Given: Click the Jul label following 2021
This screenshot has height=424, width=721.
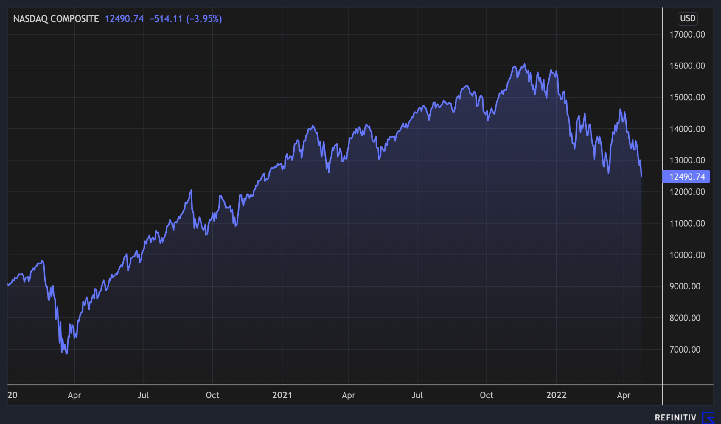Looking at the screenshot, I should [417, 395].
